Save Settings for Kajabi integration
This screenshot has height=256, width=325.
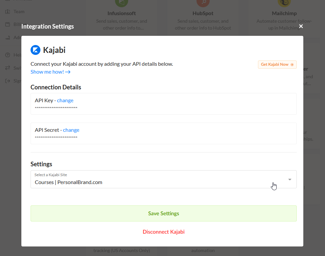164,214
